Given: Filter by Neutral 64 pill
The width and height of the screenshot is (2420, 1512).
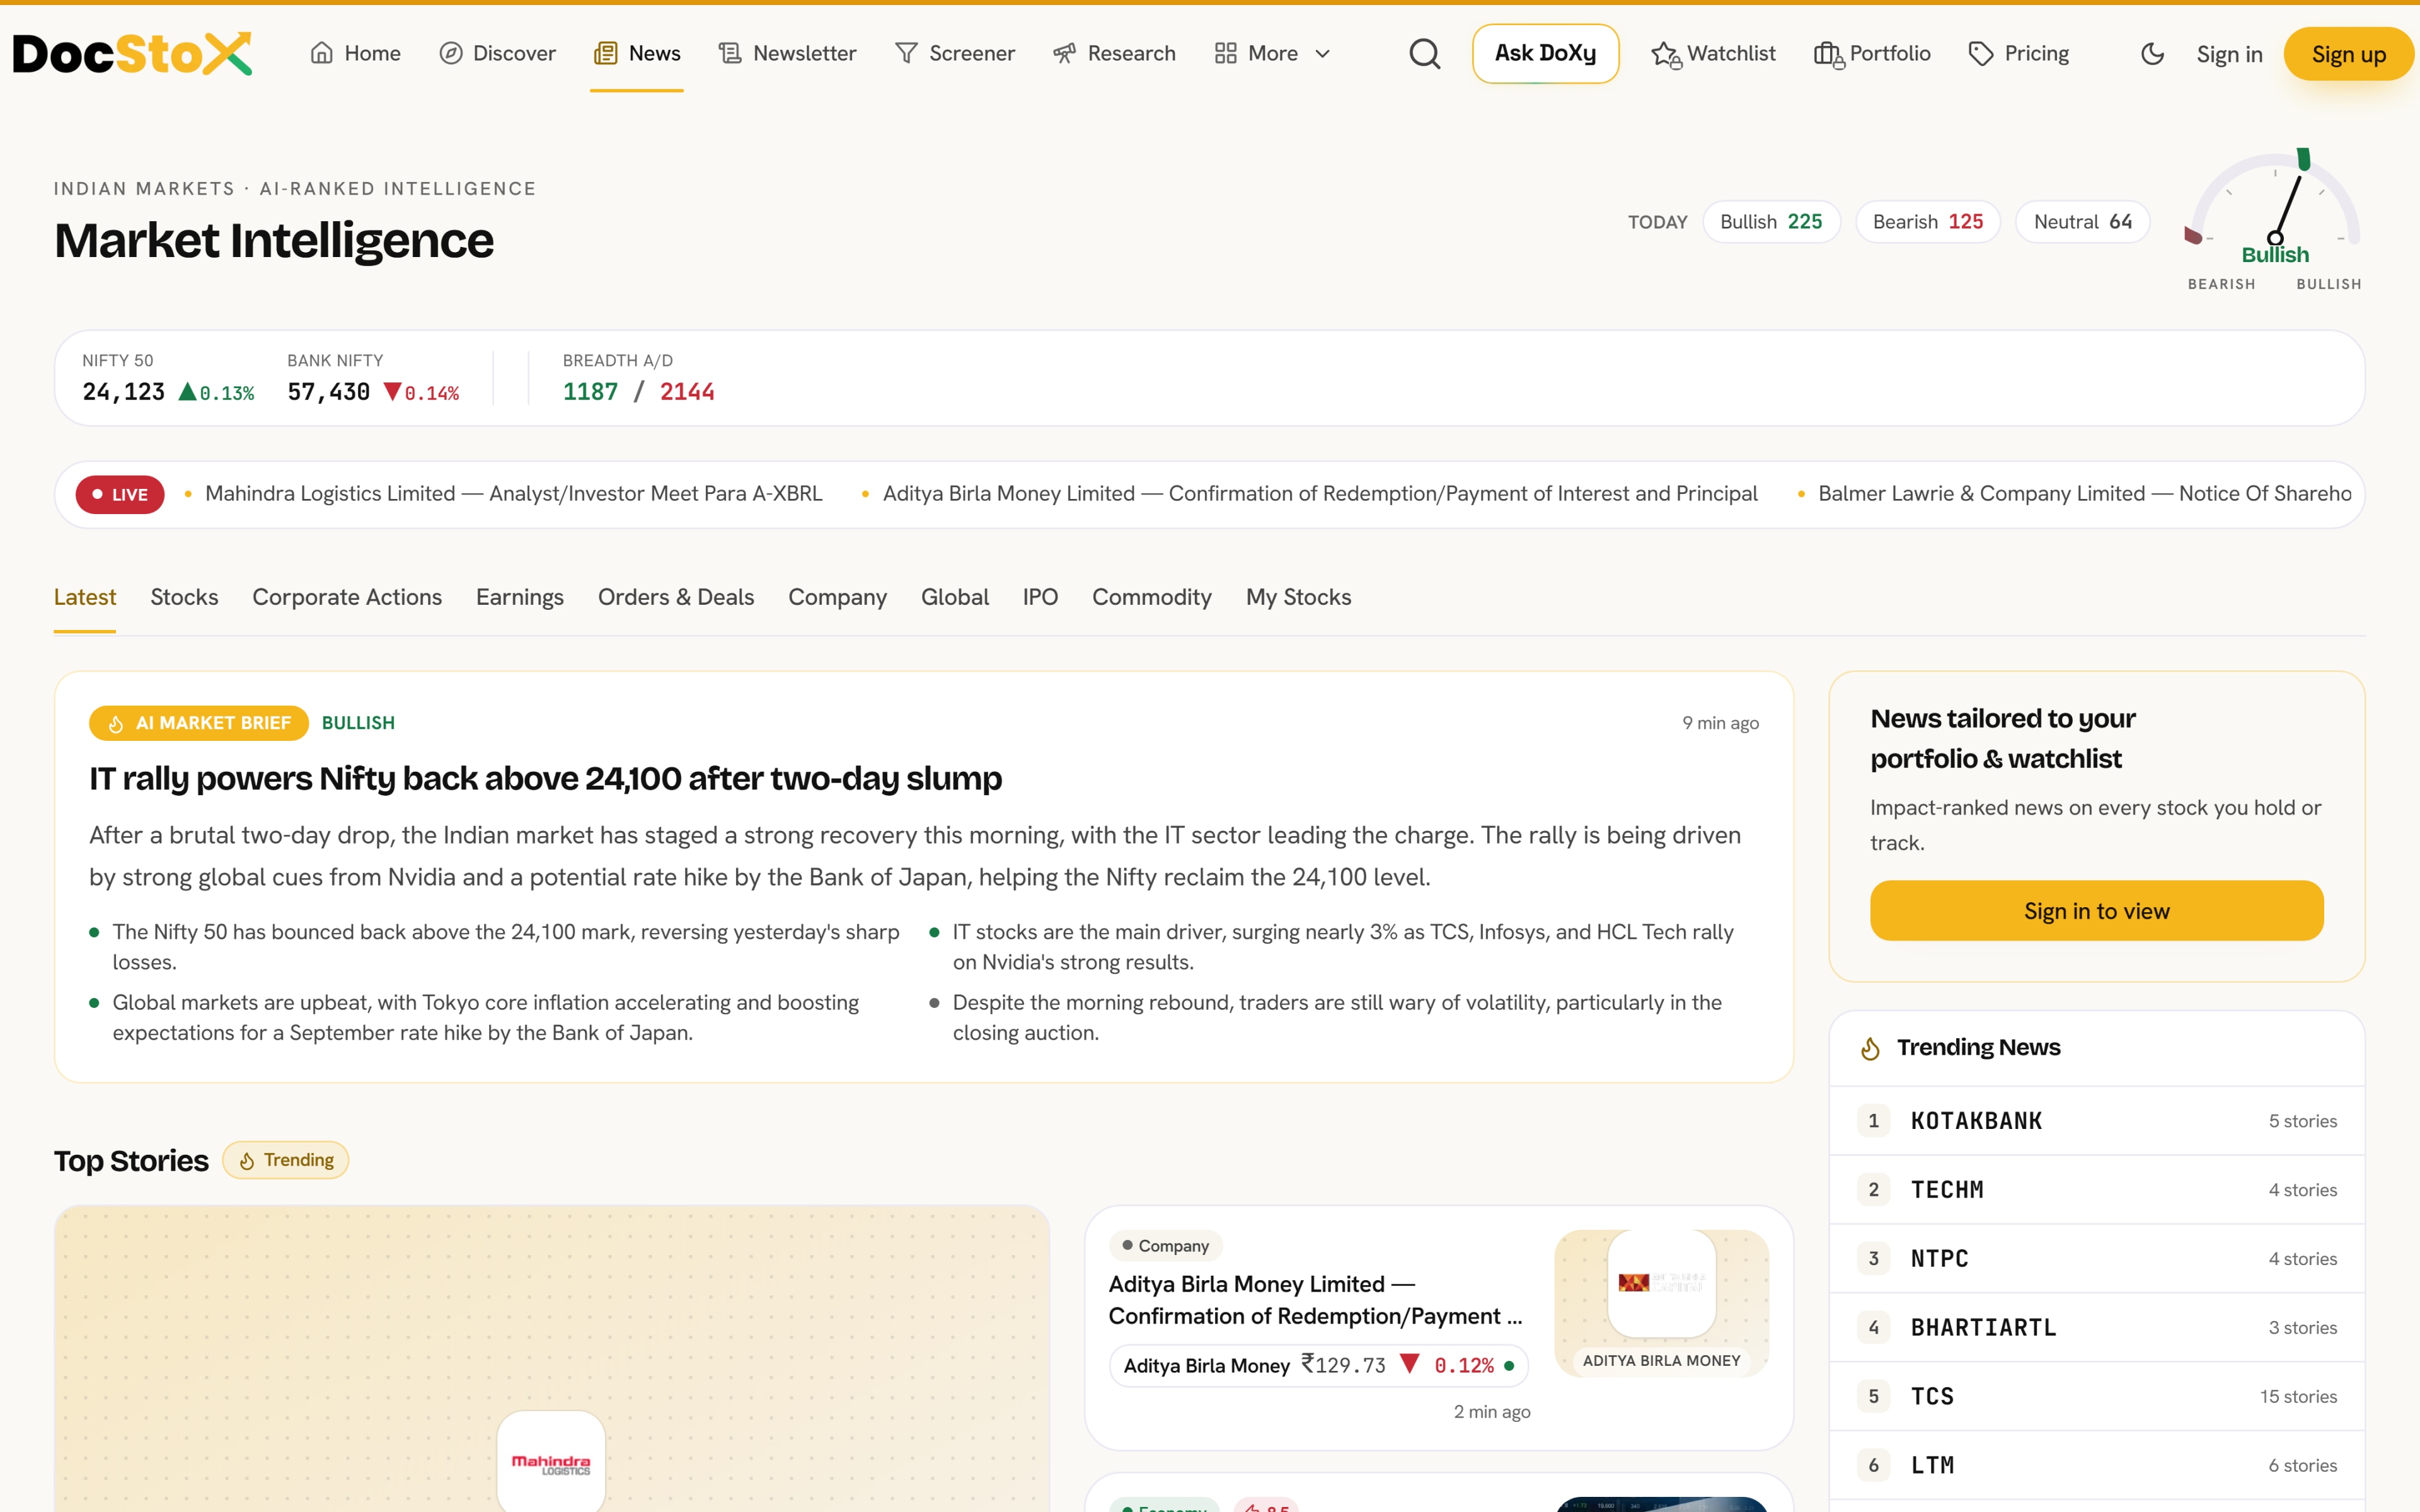Looking at the screenshot, I should (2082, 222).
